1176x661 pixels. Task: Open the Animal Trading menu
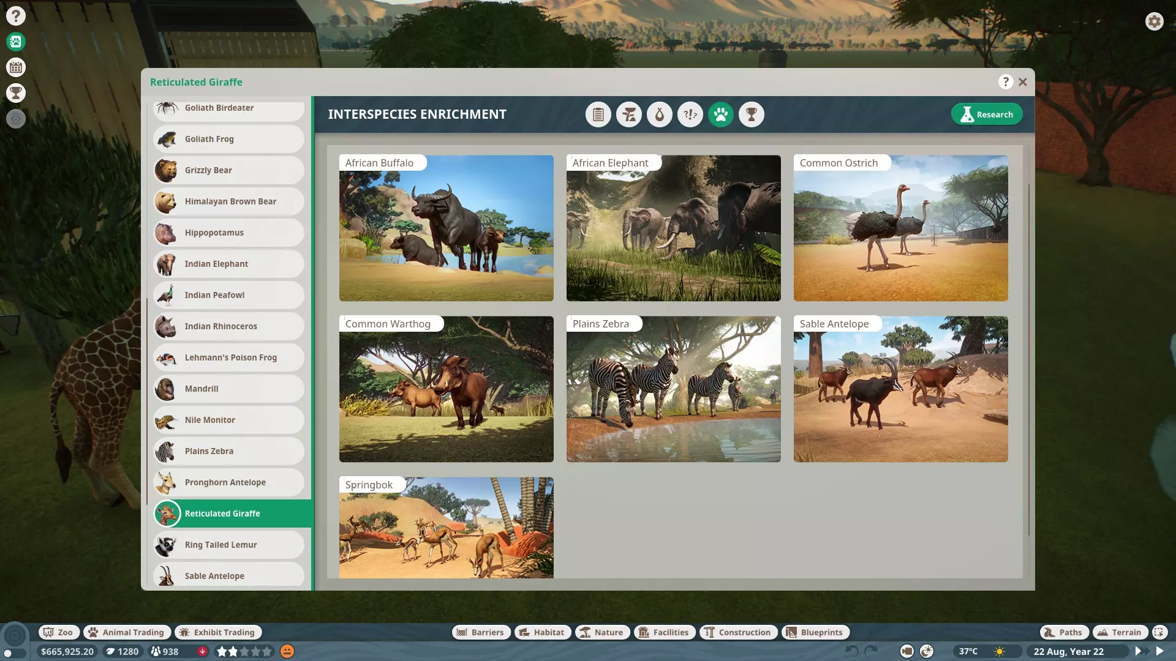point(127,632)
